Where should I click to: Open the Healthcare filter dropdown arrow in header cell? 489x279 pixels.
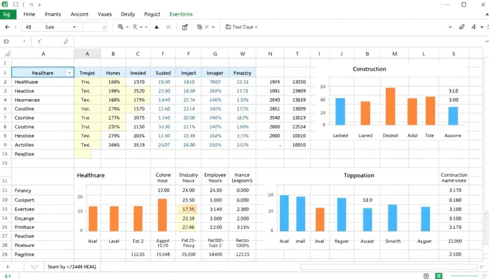(x=69, y=73)
